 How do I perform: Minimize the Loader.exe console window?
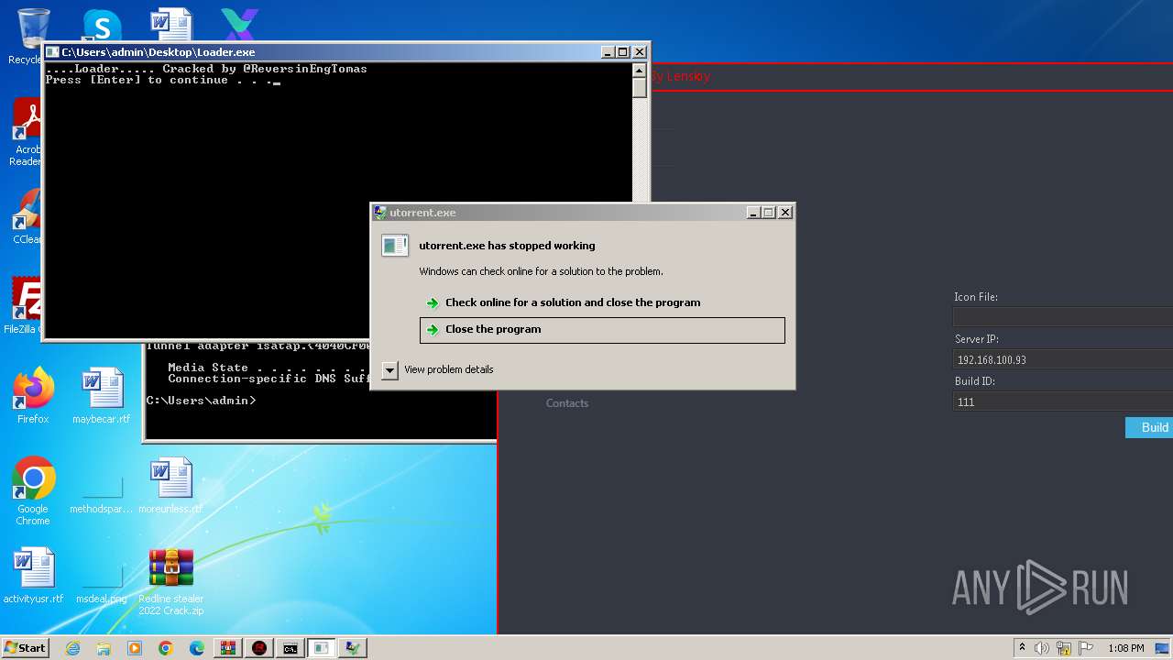pos(608,52)
